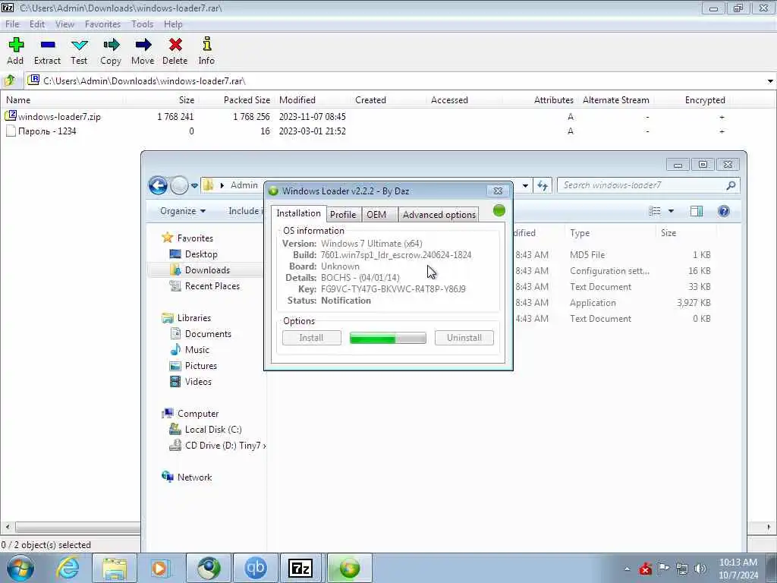Open Windows Explorer taskbar icon
This screenshot has width=777, height=583.
115,569
